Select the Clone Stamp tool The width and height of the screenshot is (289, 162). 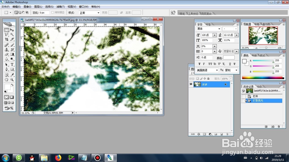pyautogui.click(x=7, y=50)
